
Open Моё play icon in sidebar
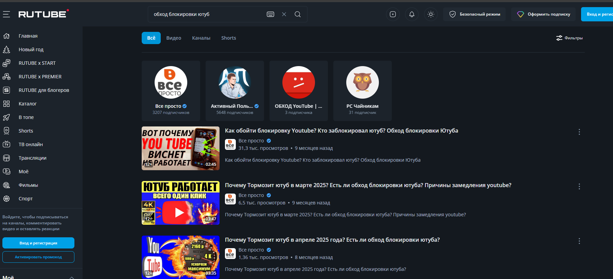tap(6, 172)
